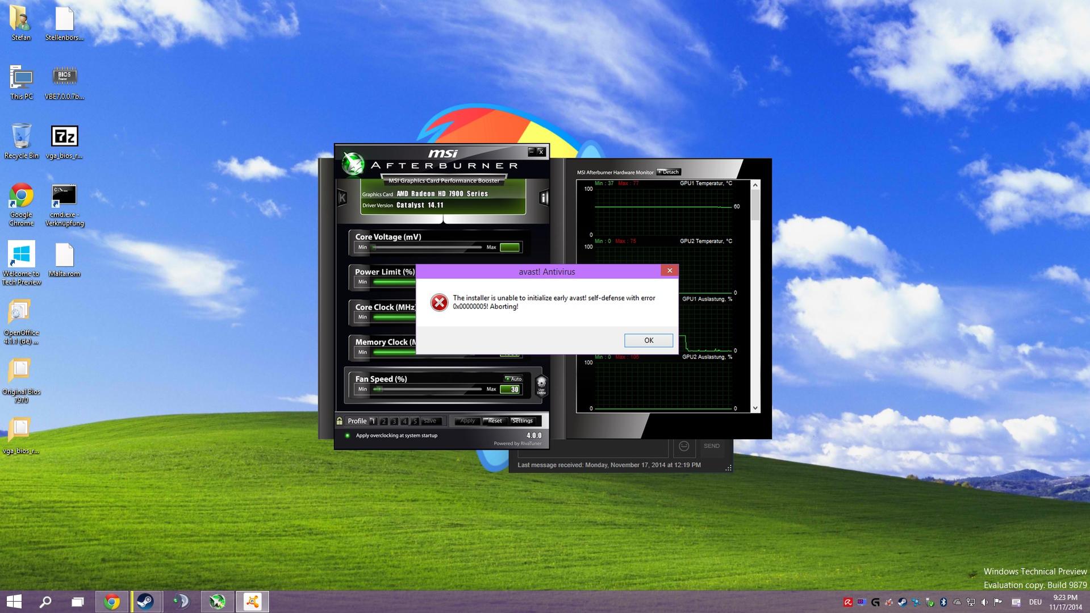Click the taskbar Search icon
The width and height of the screenshot is (1090, 613).
point(45,602)
